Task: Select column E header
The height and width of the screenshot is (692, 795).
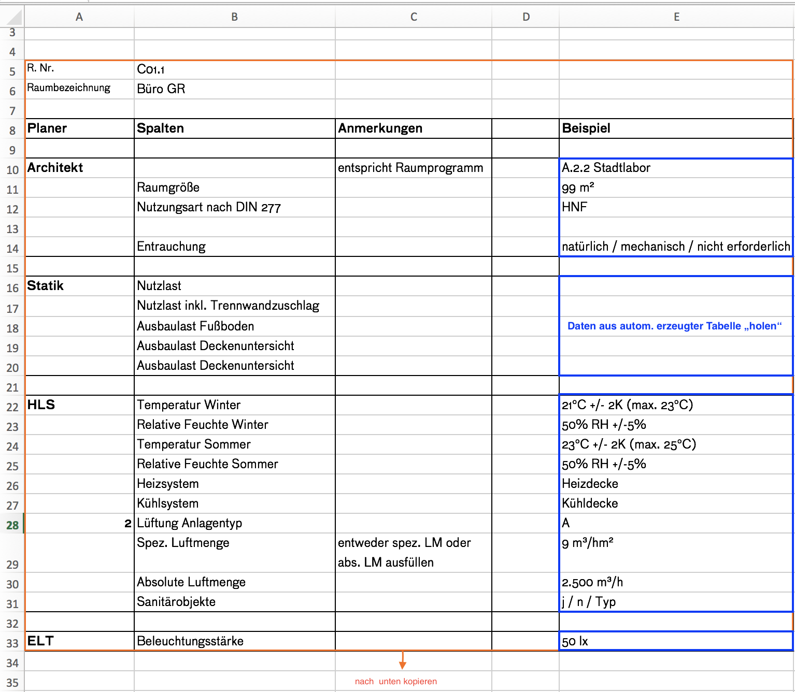Action: point(676,17)
